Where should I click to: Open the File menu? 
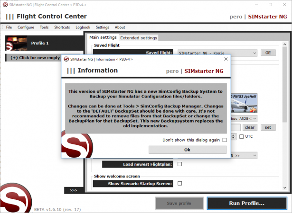[x=9, y=27]
